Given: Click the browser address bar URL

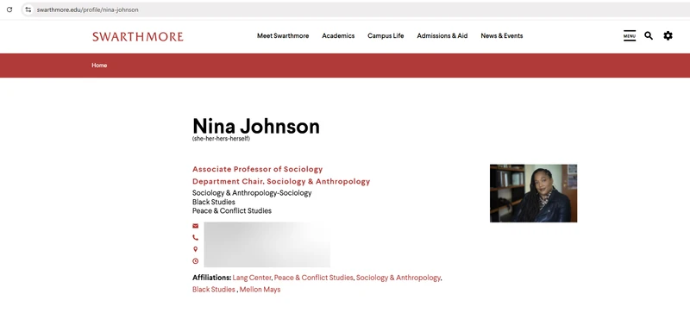Looking at the screenshot, I should point(88,9).
